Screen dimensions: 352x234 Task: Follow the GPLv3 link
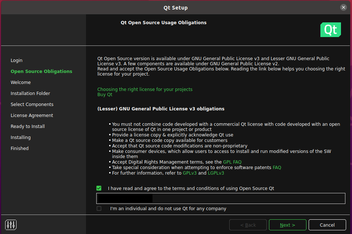[190, 173]
